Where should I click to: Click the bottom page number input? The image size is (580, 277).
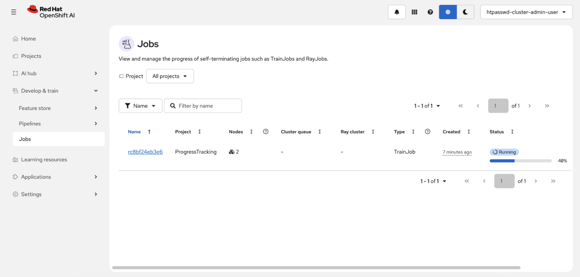(x=504, y=181)
